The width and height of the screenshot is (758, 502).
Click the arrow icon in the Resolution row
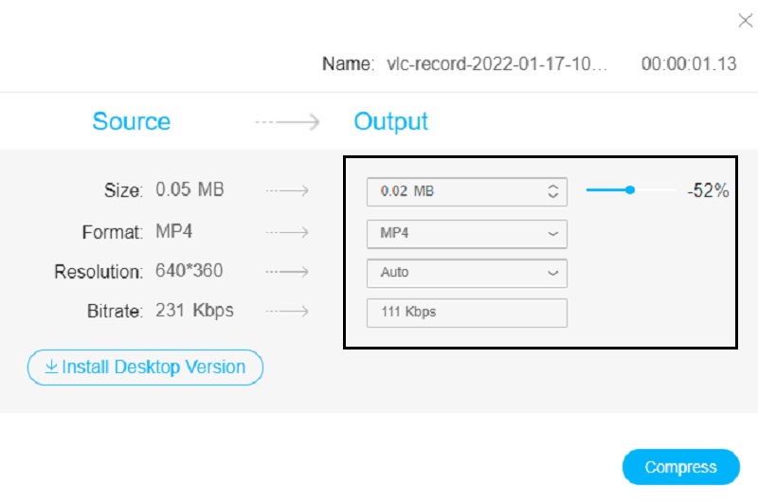(287, 272)
